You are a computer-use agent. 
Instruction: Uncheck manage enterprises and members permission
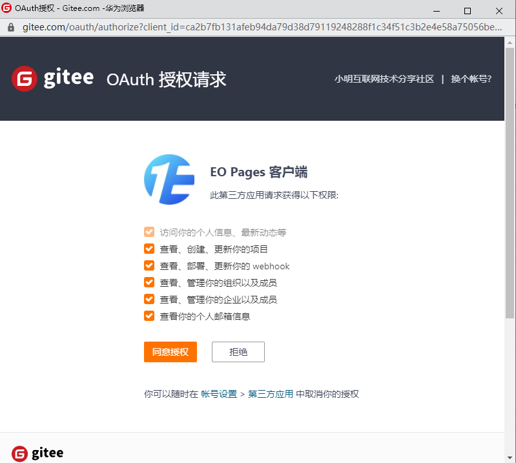[149, 299]
